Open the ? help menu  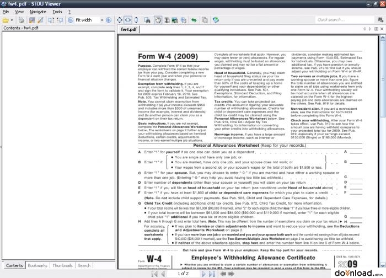point(69,12)
